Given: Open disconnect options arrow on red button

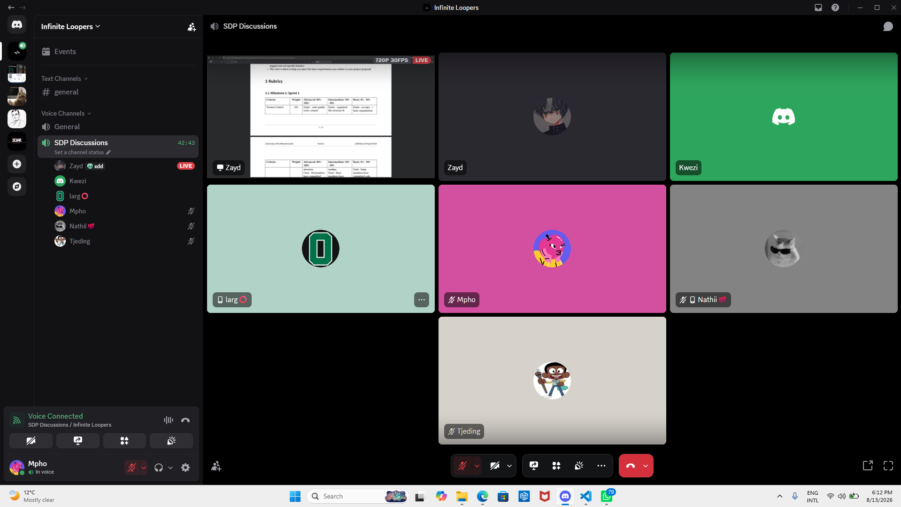Looking at the screenshot, I should point(646,466).
